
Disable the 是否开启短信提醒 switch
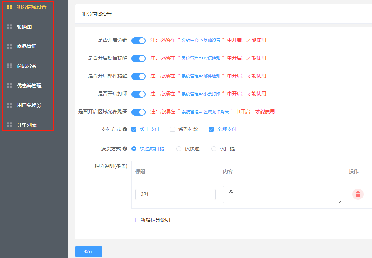tap(138, 59)
